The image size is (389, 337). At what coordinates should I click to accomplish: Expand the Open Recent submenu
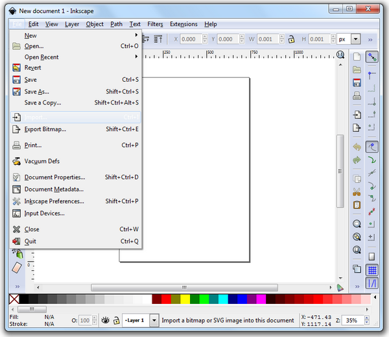pos(76,57)
